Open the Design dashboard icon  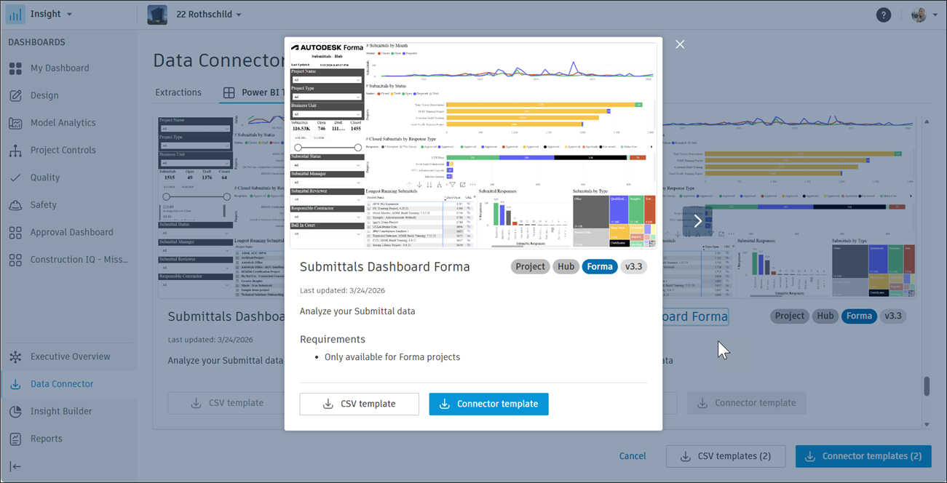point(15,95)
